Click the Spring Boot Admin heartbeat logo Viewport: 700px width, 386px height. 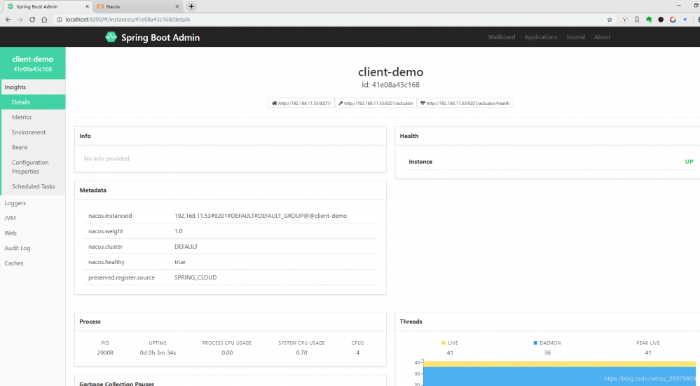click(x=111, y=37)
